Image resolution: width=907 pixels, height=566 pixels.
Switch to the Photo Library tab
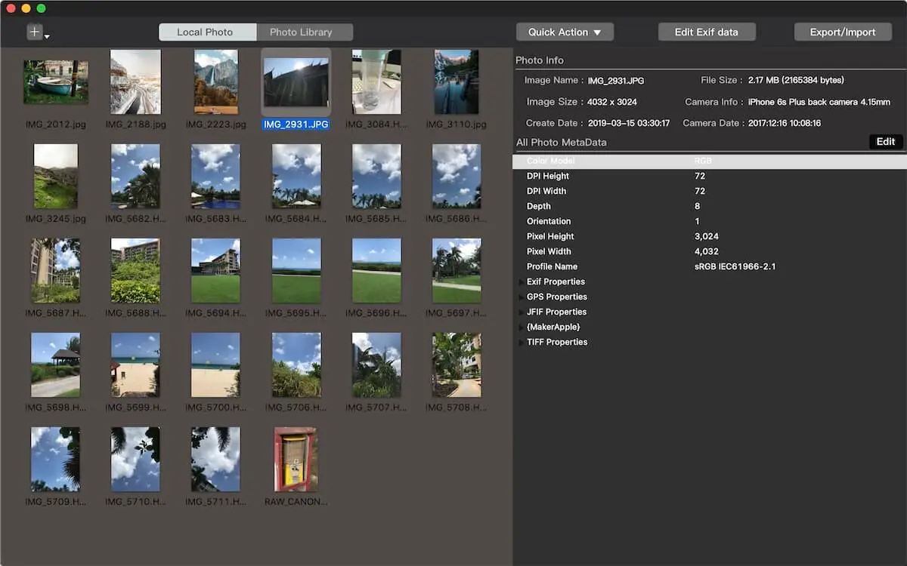(305, 32)
